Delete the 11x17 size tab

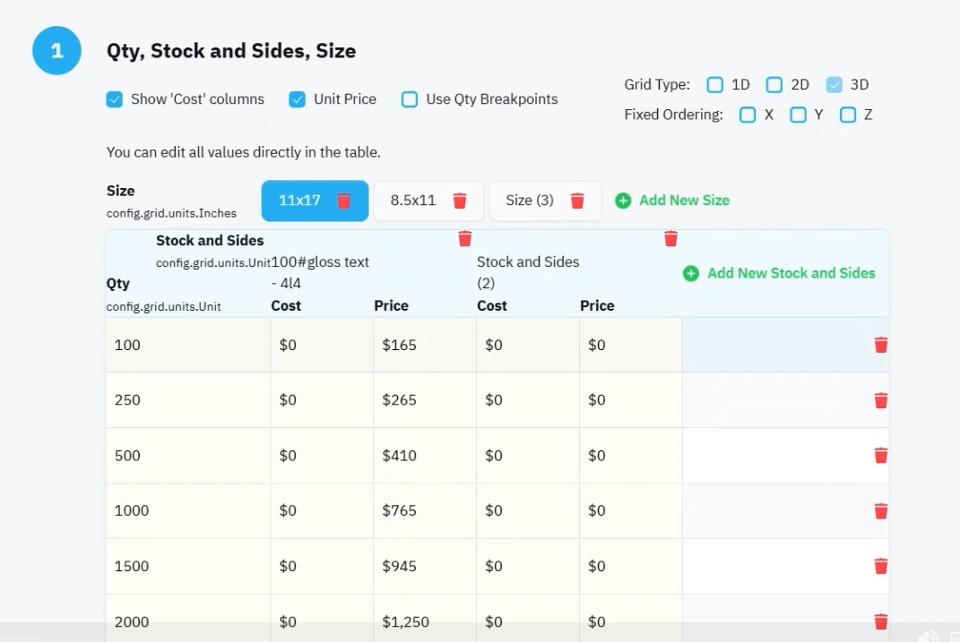[344, 201]
